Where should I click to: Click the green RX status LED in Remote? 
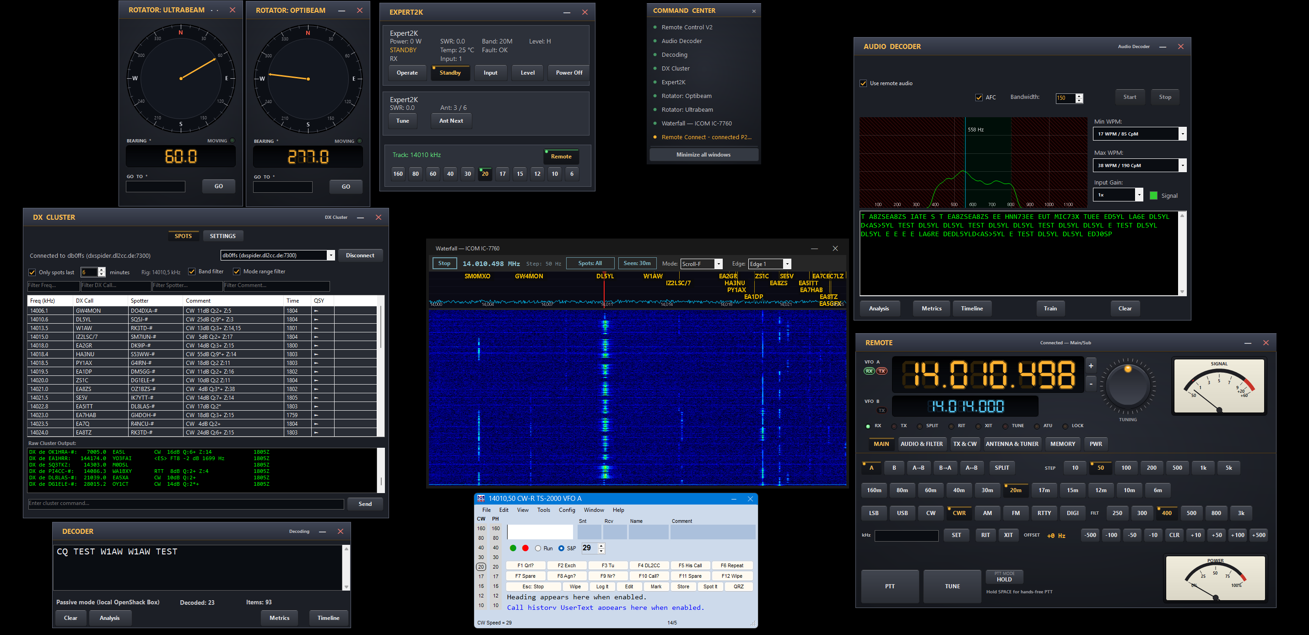tap(868, 426)
